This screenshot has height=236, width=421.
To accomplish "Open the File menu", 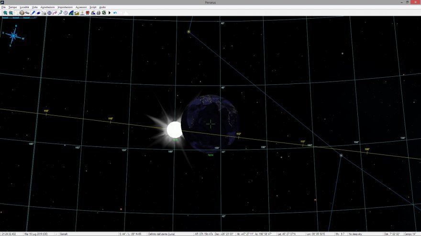I will point(3,8).
